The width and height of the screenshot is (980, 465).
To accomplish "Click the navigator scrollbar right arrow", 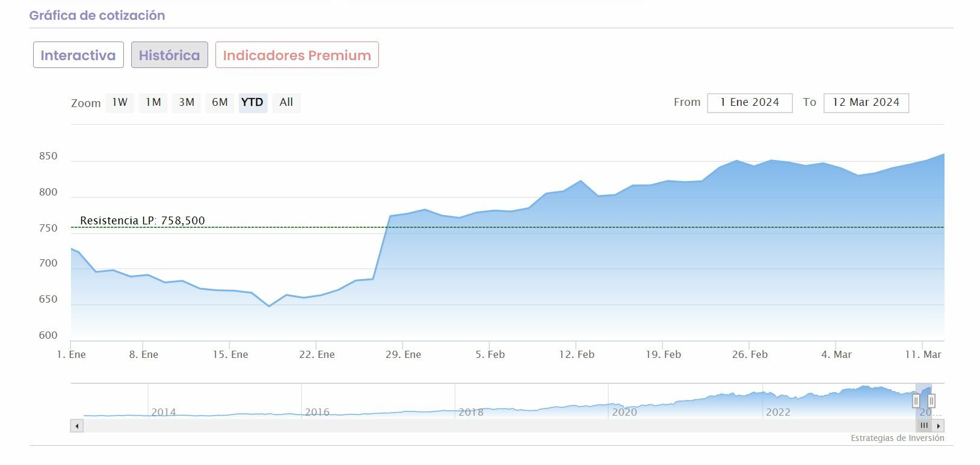I will pos(939,426).
